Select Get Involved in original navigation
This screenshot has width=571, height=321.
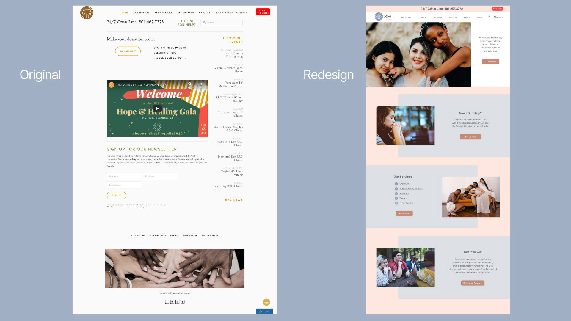pos(185,13)
